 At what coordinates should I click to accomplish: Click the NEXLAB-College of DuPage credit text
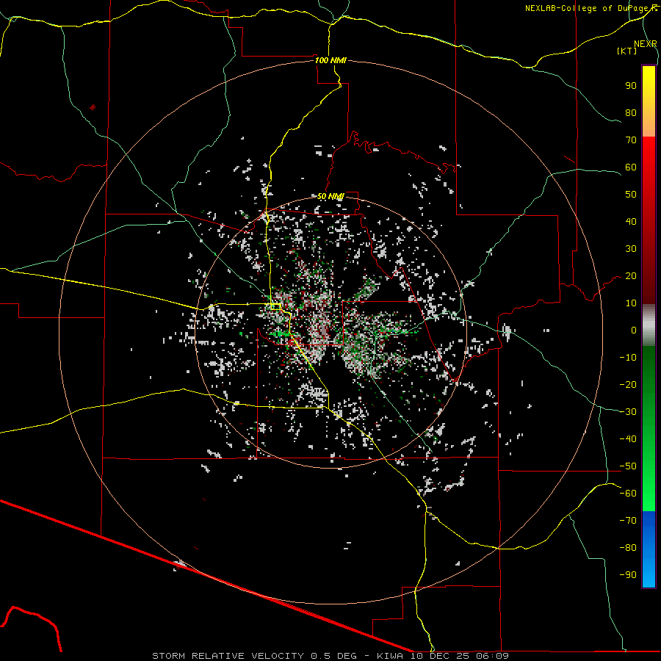tap(590, 8)
